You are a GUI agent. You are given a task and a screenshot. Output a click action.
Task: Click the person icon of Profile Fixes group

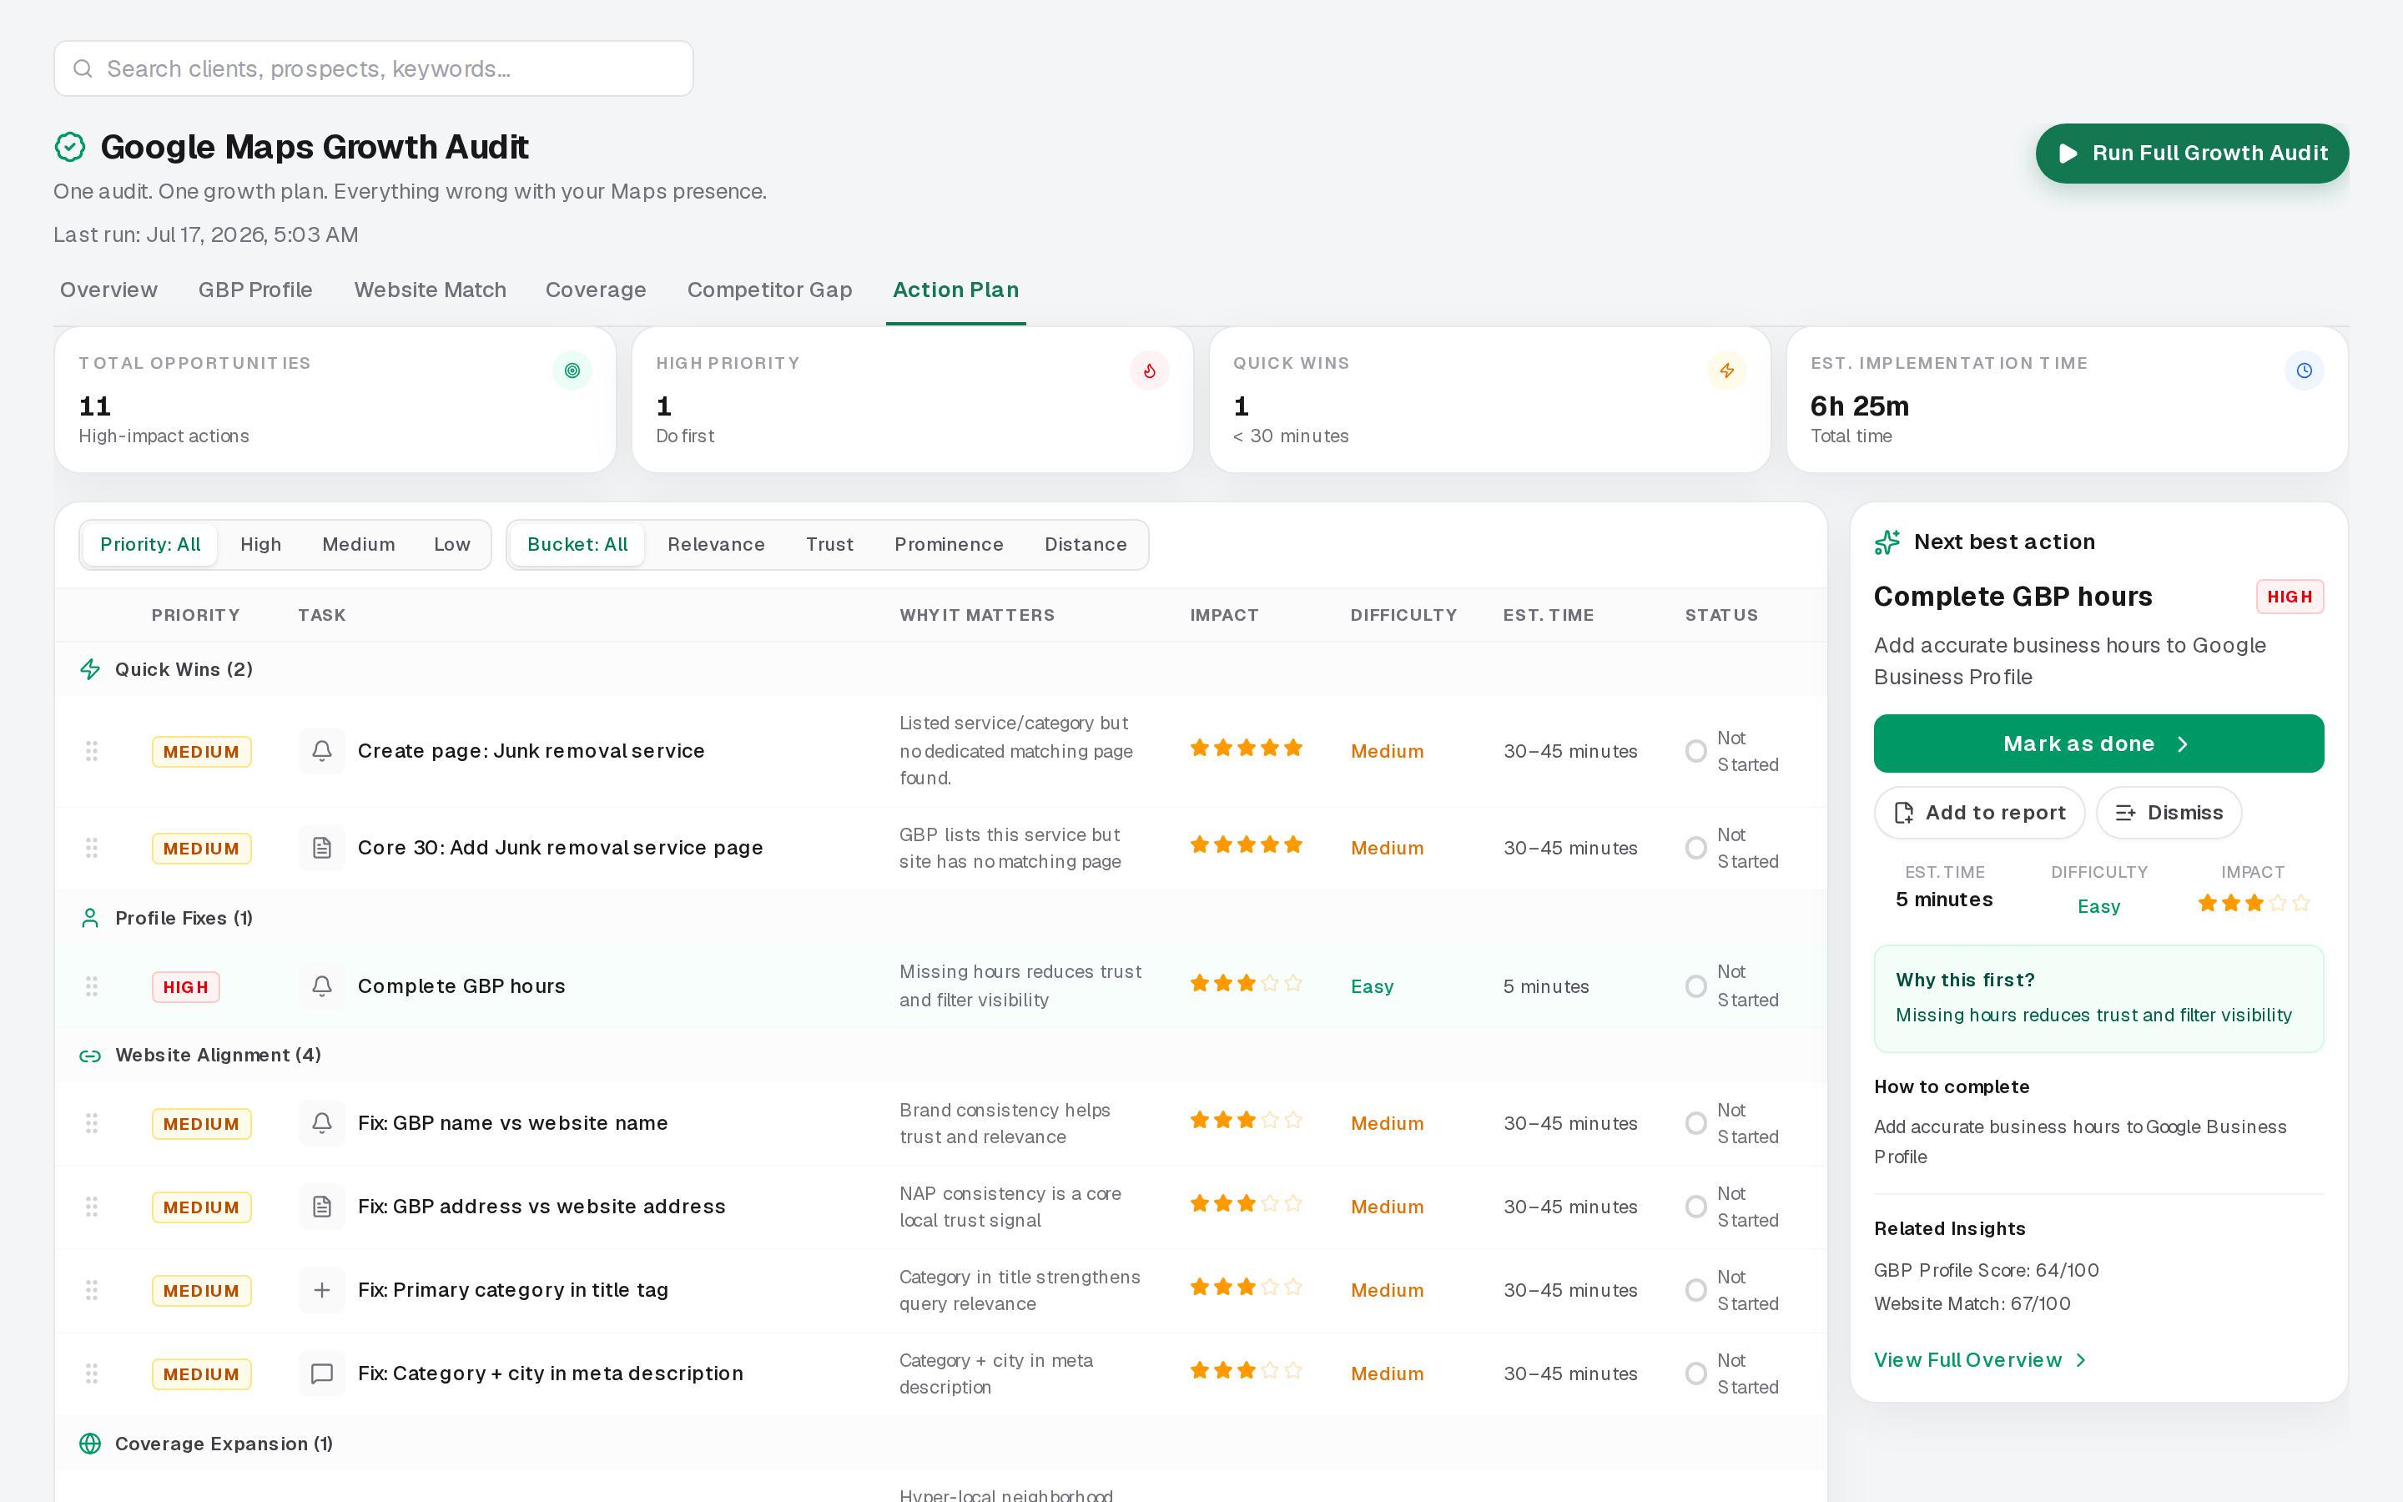tap(90, 918)
